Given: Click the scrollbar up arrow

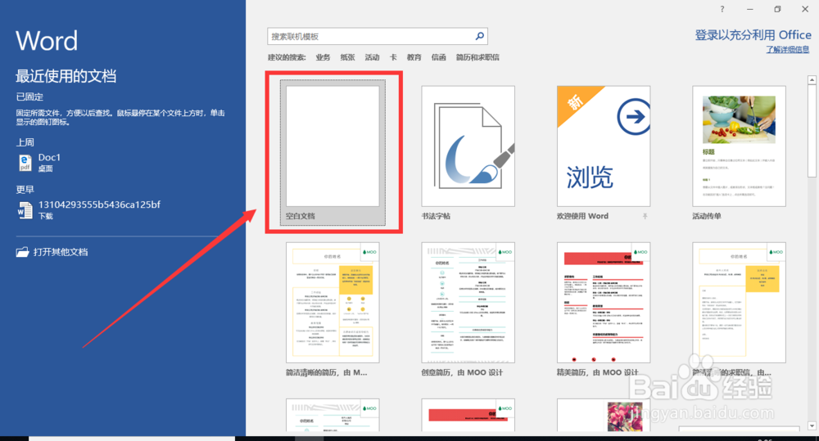Looking at the screenshot, I should 812,80.
